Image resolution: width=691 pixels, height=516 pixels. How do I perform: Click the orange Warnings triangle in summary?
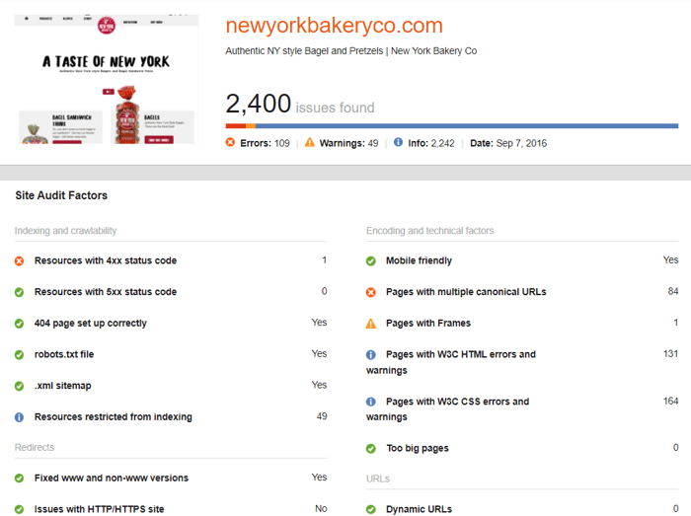310,142
